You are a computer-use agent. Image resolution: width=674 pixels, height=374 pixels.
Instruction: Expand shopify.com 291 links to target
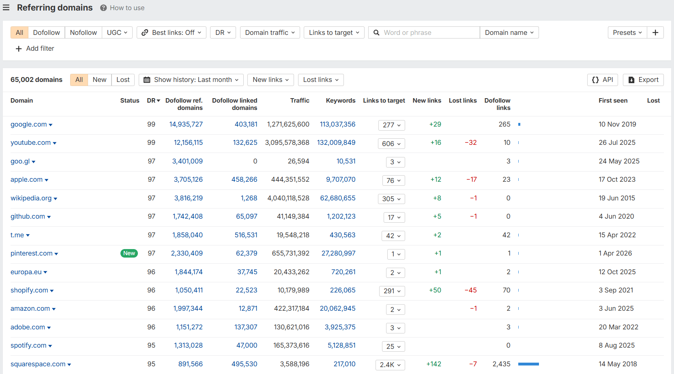point(392,291)
